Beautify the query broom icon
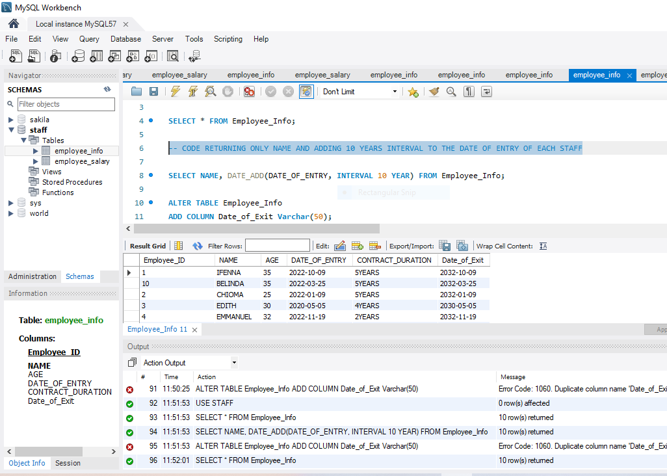 [434, 92]
